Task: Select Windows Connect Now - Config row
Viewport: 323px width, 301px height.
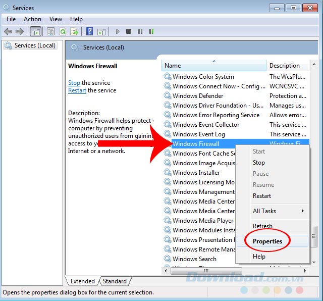Action: pyautogui.click(x=236, y=86)
